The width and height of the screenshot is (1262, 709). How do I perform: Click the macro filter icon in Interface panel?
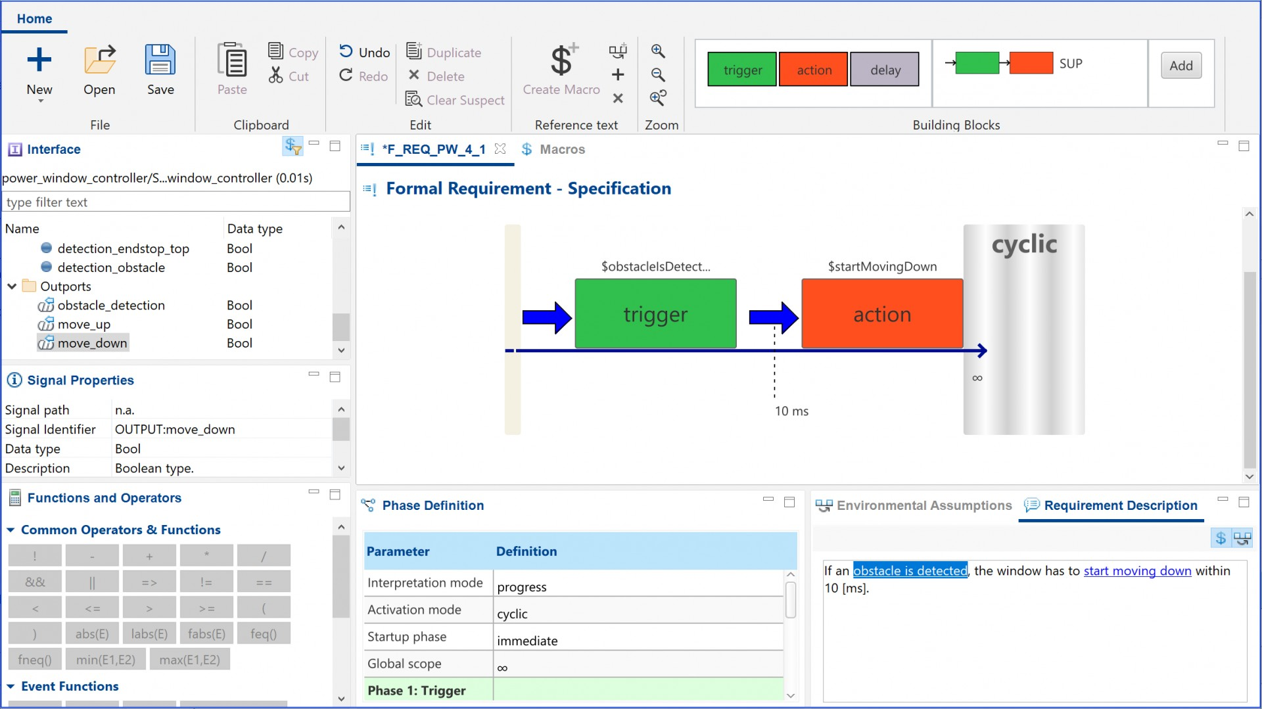pos(293,146)
